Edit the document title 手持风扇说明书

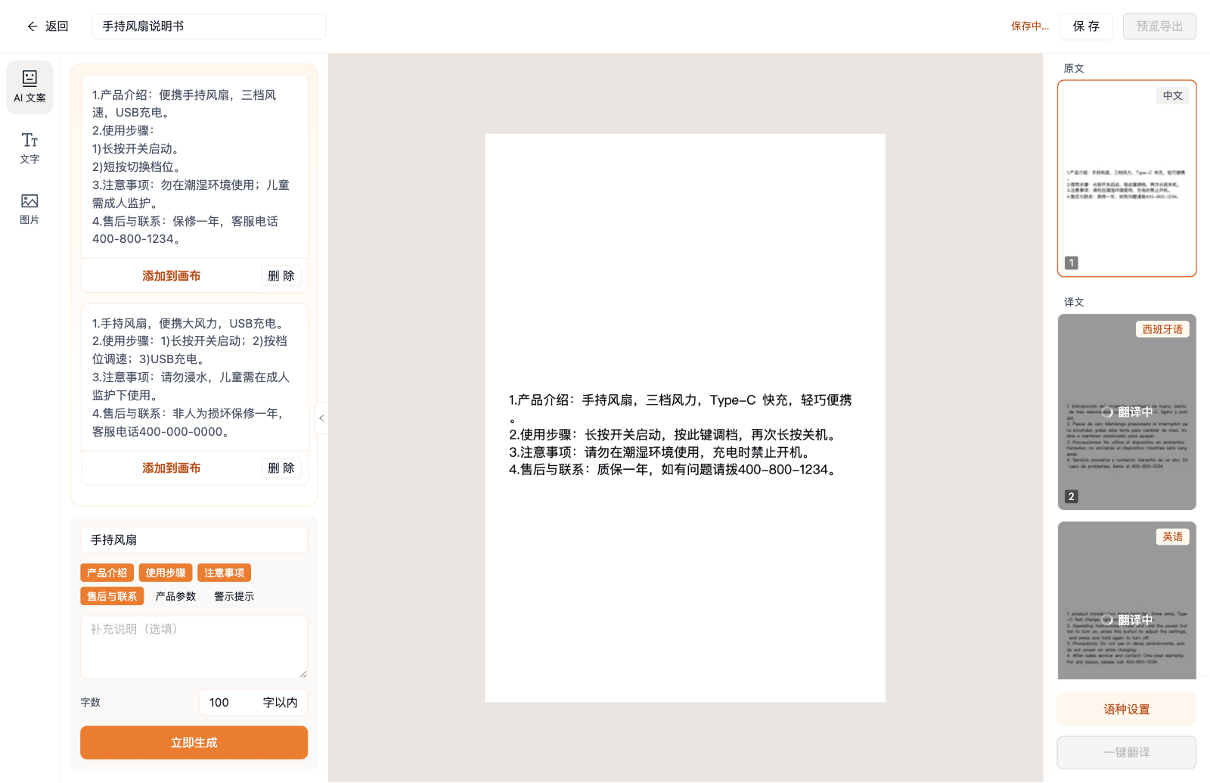click(209, 26)
